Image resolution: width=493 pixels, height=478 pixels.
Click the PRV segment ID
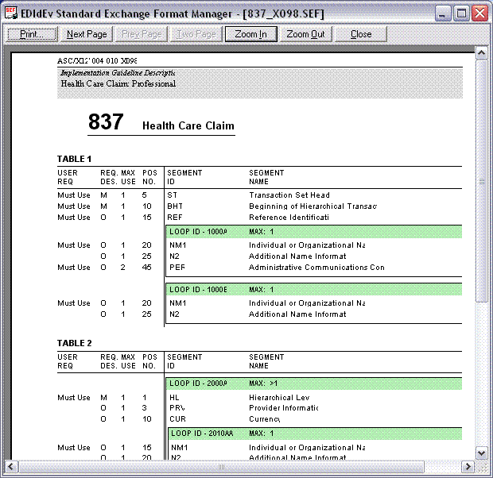(177, 408)
